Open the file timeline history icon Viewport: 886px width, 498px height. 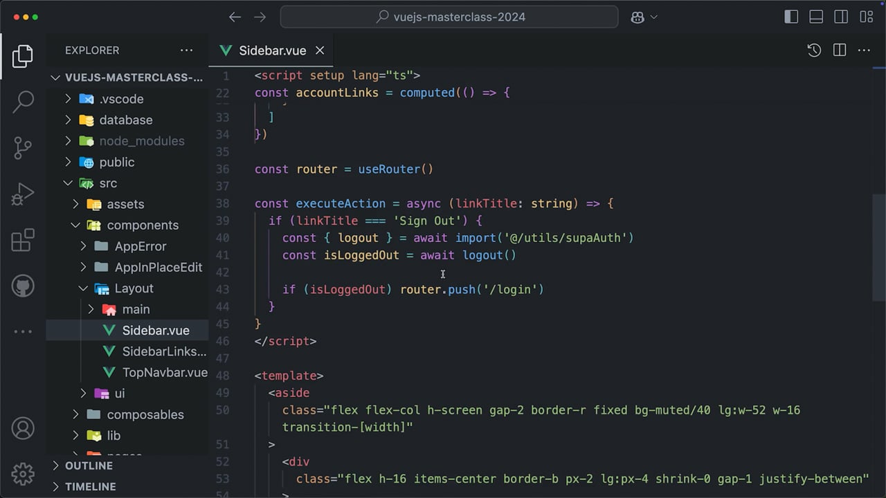pos(814,50)
